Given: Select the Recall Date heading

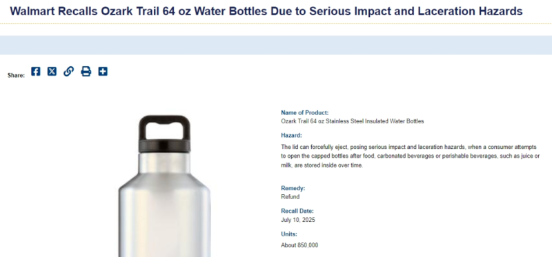Looking at the screenshot, I should pos(297,211).
